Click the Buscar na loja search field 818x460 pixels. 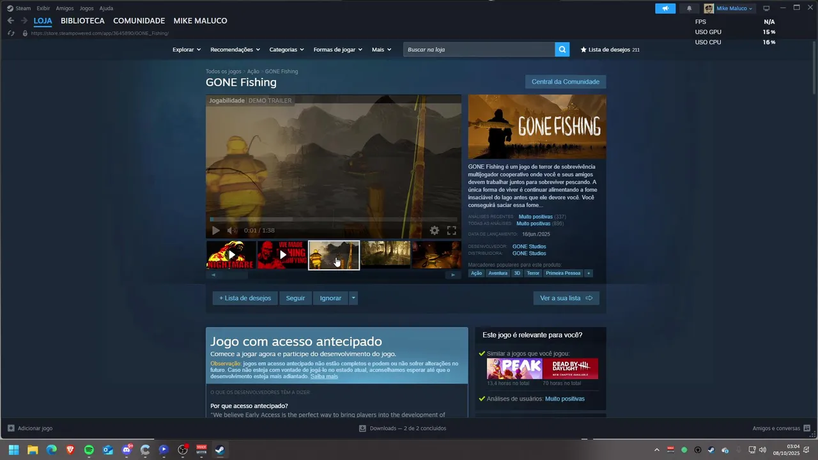[x=479, y=49]
